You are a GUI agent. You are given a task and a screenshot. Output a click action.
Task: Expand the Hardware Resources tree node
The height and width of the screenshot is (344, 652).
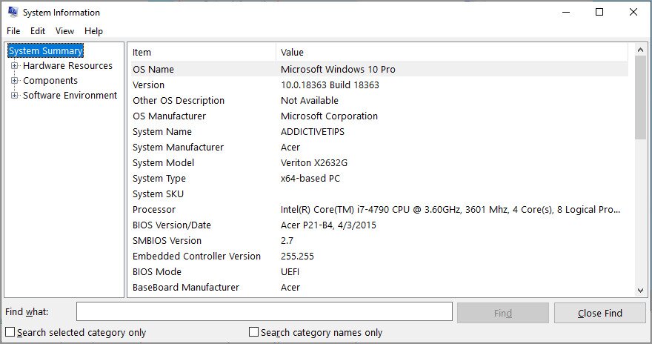coord(14,66)
